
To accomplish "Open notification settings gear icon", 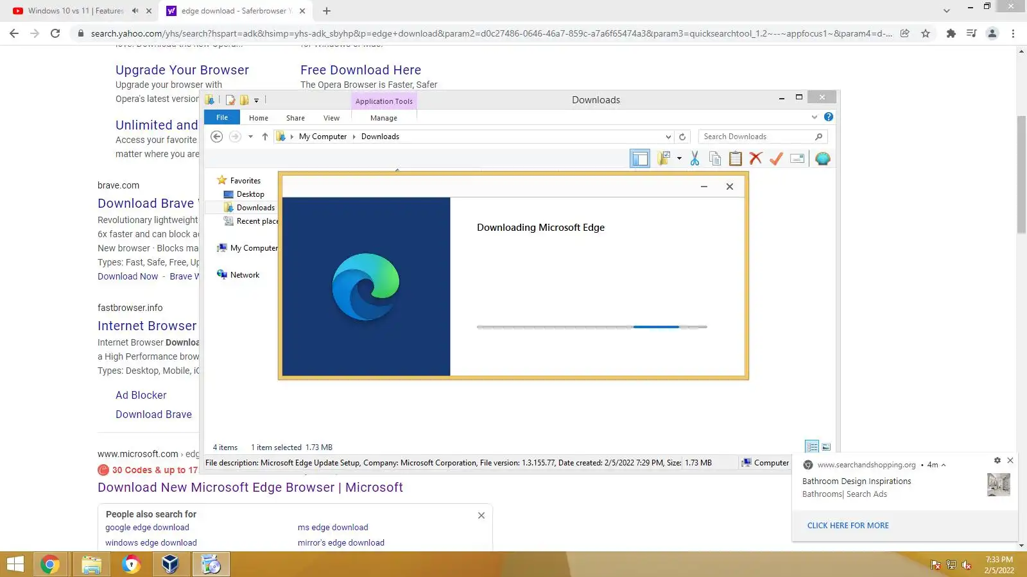I will coord(997,460).
